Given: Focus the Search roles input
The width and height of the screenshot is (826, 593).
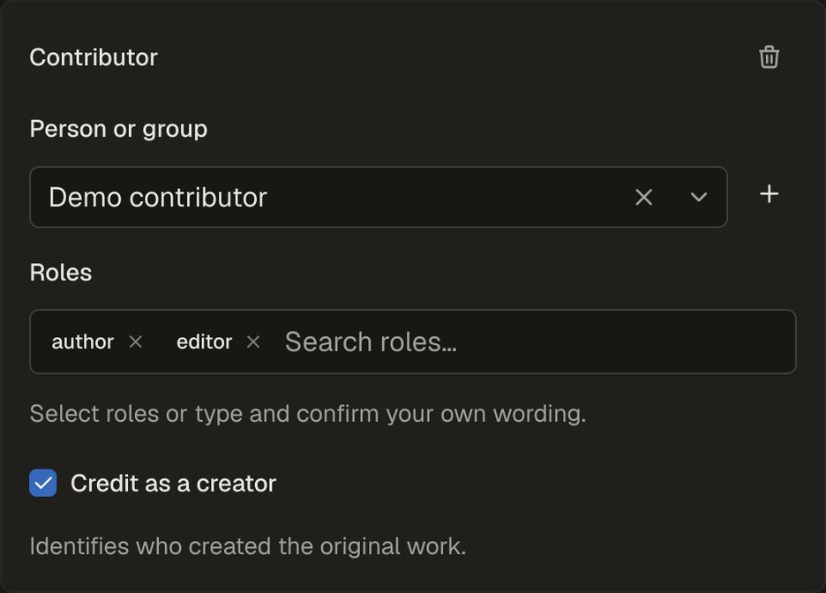Looking at the screenshot, I should point(537,342).
